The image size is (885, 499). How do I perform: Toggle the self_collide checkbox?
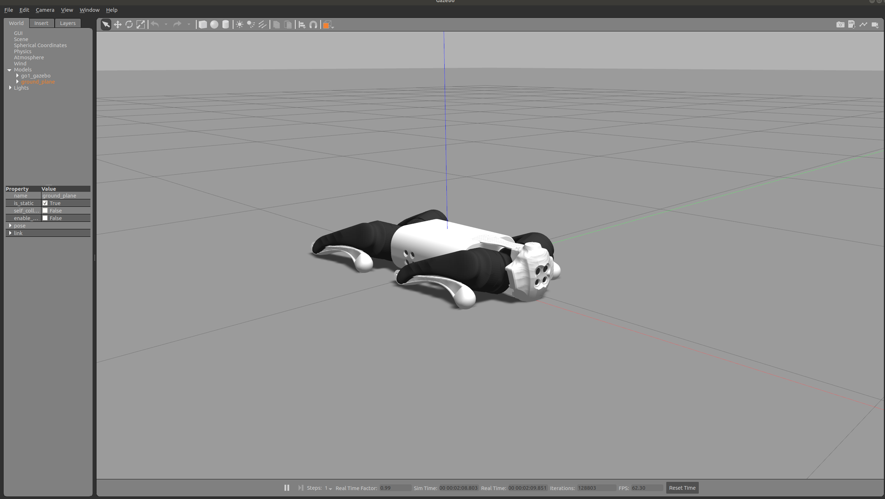pyautogui.click(x=45, y=210)
